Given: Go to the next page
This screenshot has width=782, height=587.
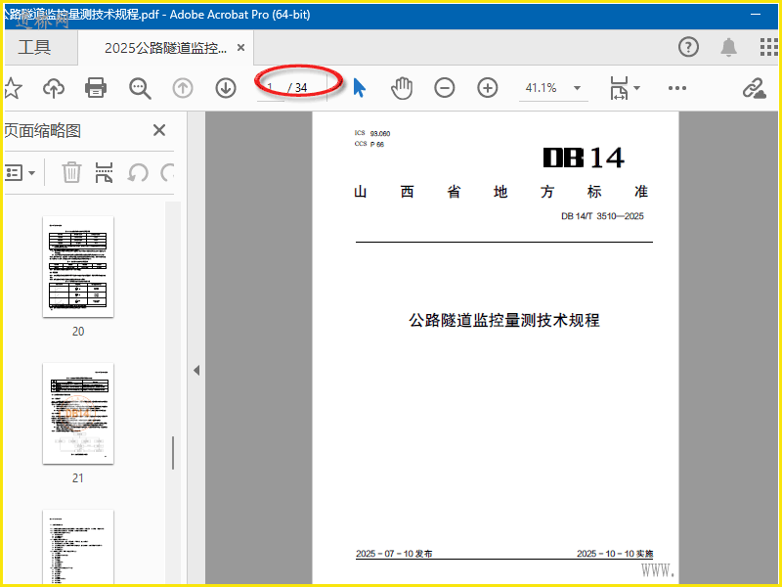Looking at the screenshot, I should click(x=226, y=88).
